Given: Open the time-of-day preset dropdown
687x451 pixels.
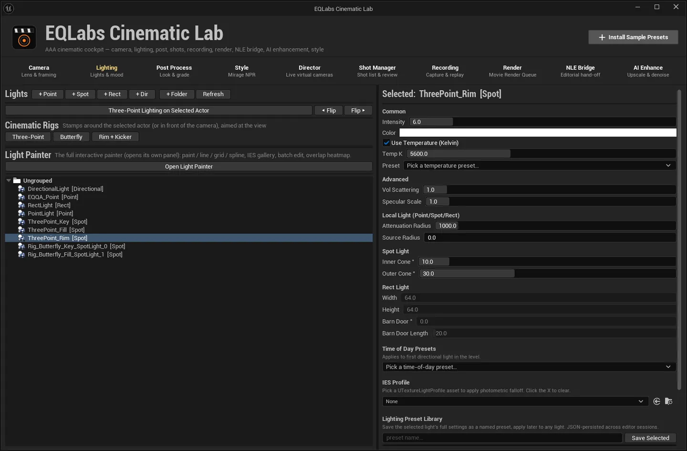Looking at the screenshot, I should pyautogui.click(x=529, y=367).
